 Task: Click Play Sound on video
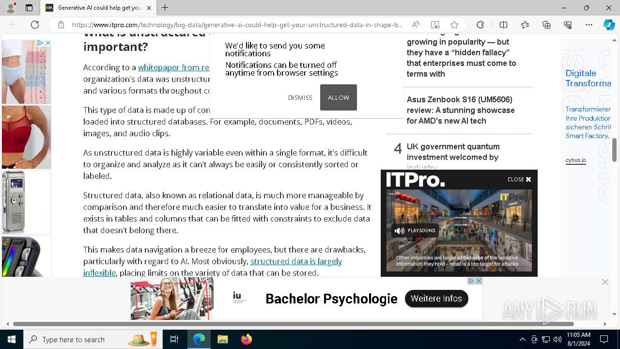(x=415, y=231)
